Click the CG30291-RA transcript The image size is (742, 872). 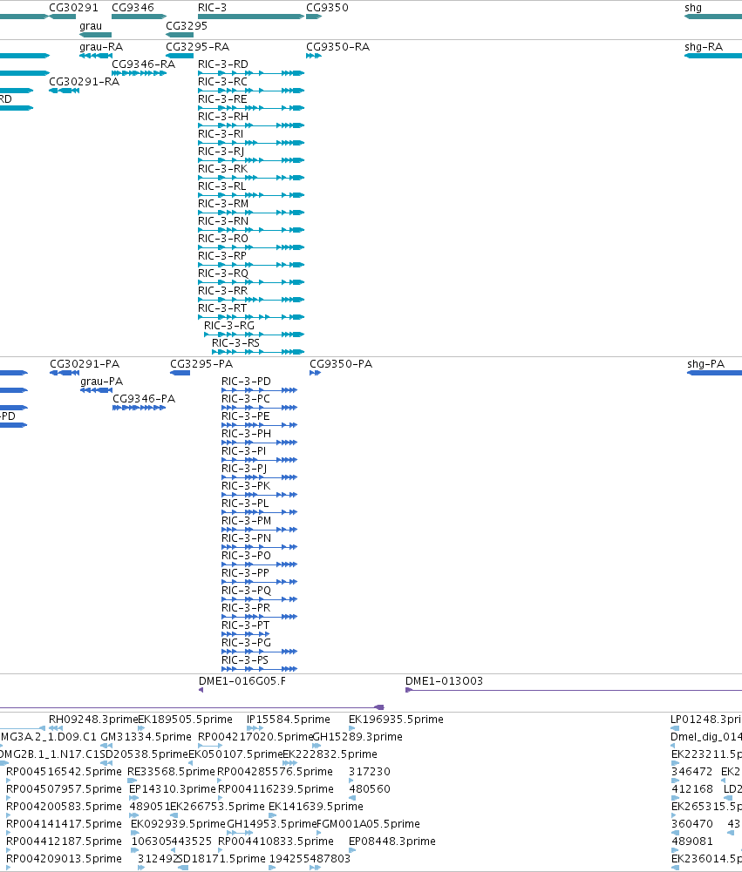tap(64, 91)
